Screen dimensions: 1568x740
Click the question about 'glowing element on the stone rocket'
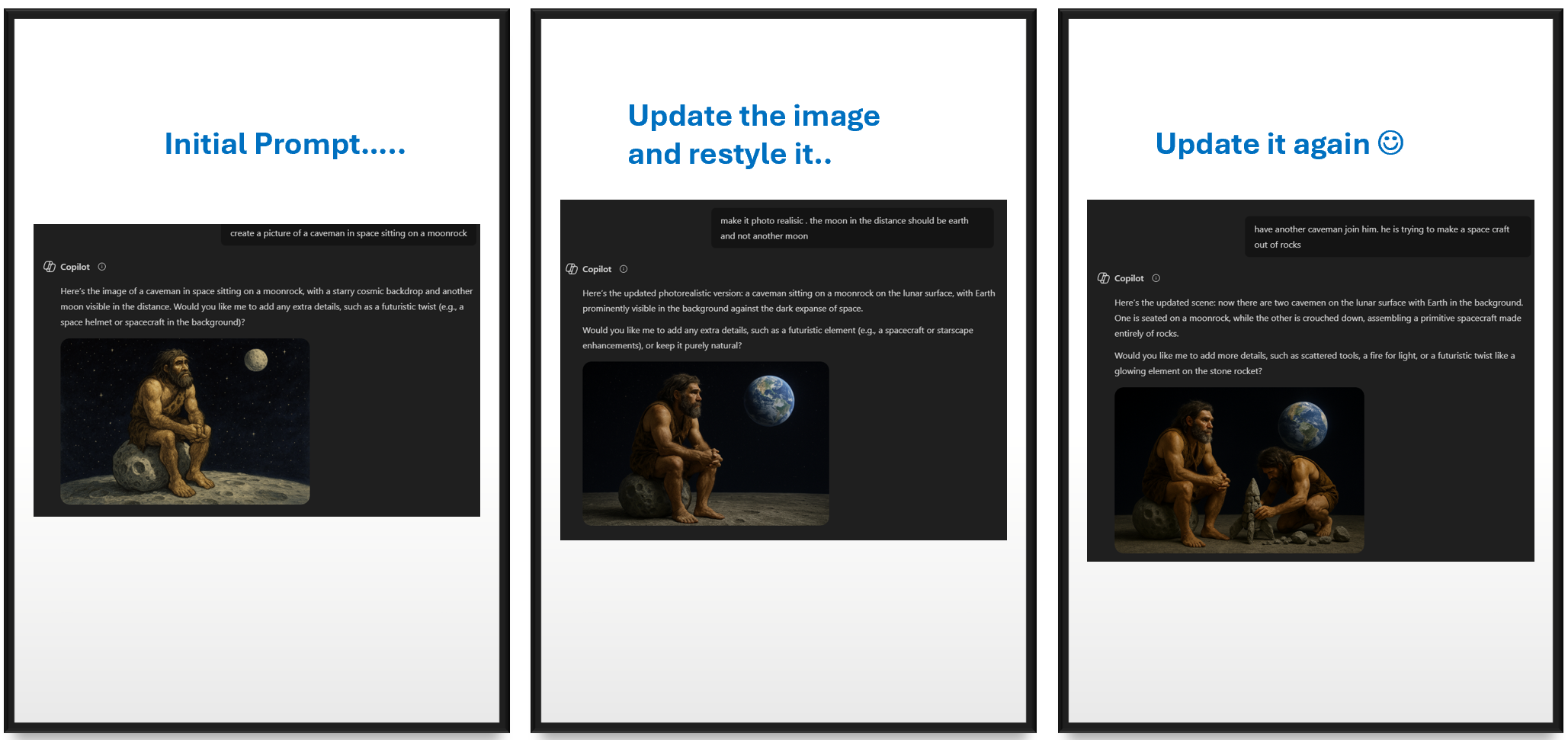click(1314, 364)
